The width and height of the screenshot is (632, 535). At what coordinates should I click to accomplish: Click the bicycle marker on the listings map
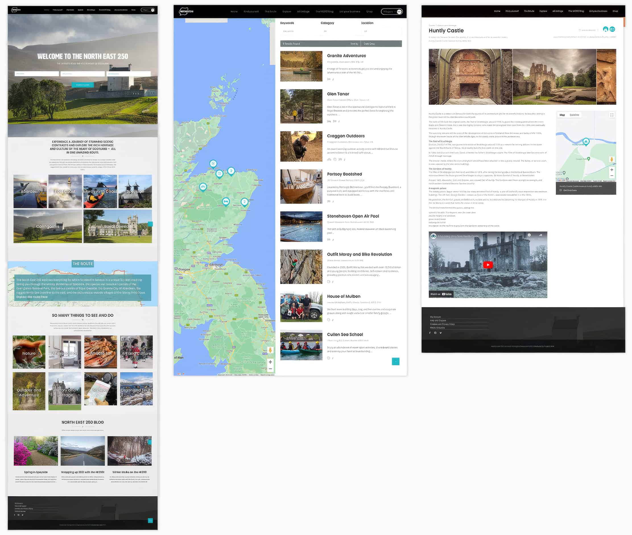pos(203,187)
